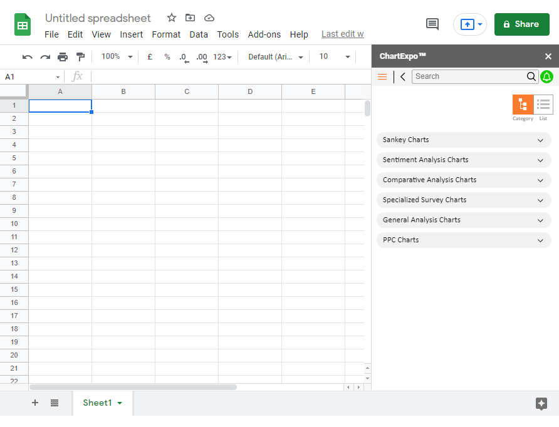
Task: Click the print icon in toolbar
Action: [x=63, y=57]
